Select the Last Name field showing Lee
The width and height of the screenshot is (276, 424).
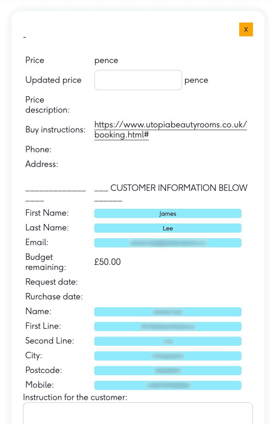168,228
